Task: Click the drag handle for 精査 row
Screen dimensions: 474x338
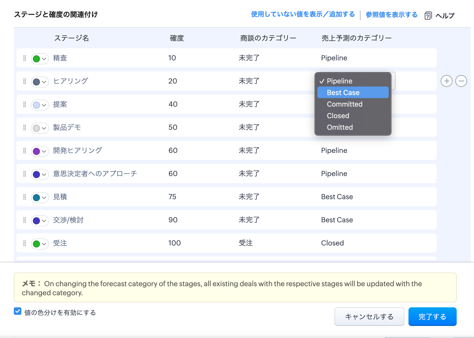Action: [25, 58]
